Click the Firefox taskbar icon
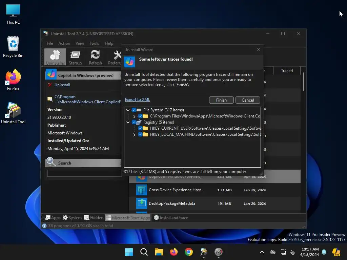This screenshot has width=347, height=260. coord(174,252)
